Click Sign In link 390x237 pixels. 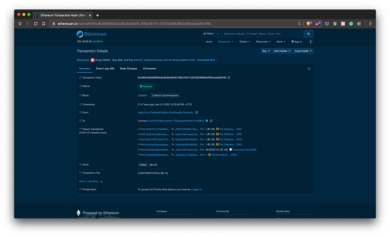[x=297, y=42]
